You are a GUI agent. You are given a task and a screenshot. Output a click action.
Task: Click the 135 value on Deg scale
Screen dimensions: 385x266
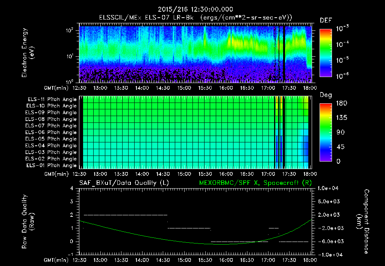341,118
